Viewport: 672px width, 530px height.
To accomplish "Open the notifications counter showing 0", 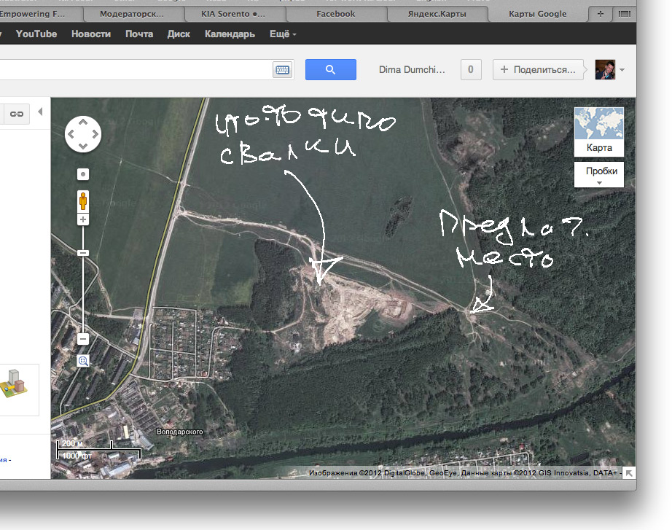I will click(x=470, y=70).
